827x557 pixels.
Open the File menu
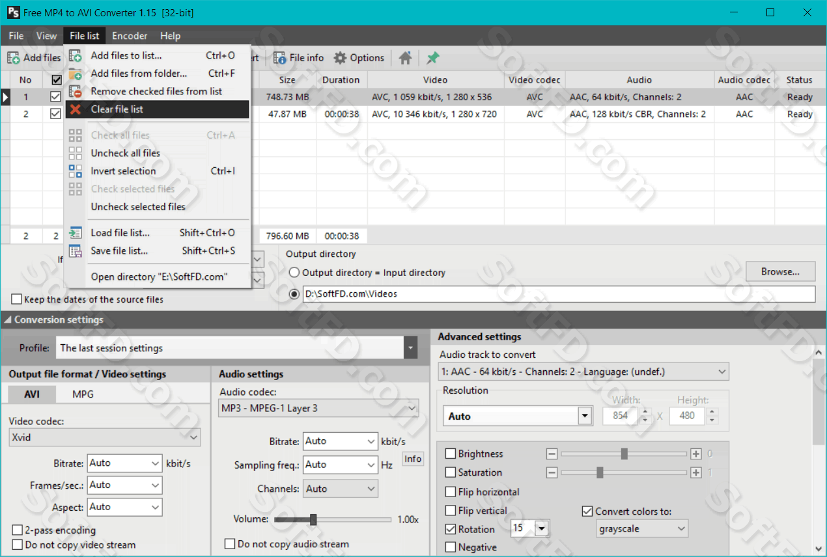pos(16,36)
